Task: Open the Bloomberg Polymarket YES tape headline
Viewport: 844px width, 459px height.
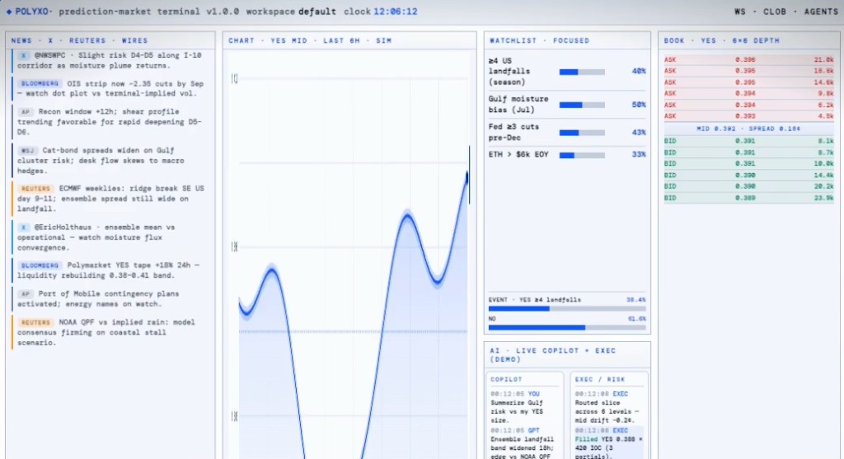Action: 110,270
